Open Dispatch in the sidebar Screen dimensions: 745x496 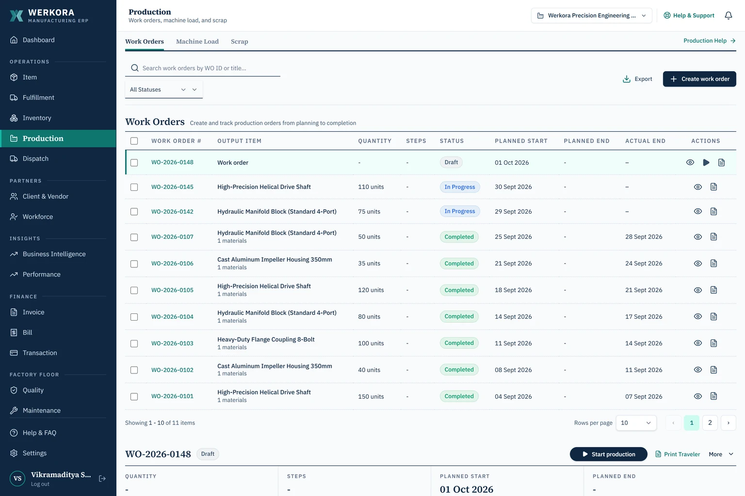(58, 158)
